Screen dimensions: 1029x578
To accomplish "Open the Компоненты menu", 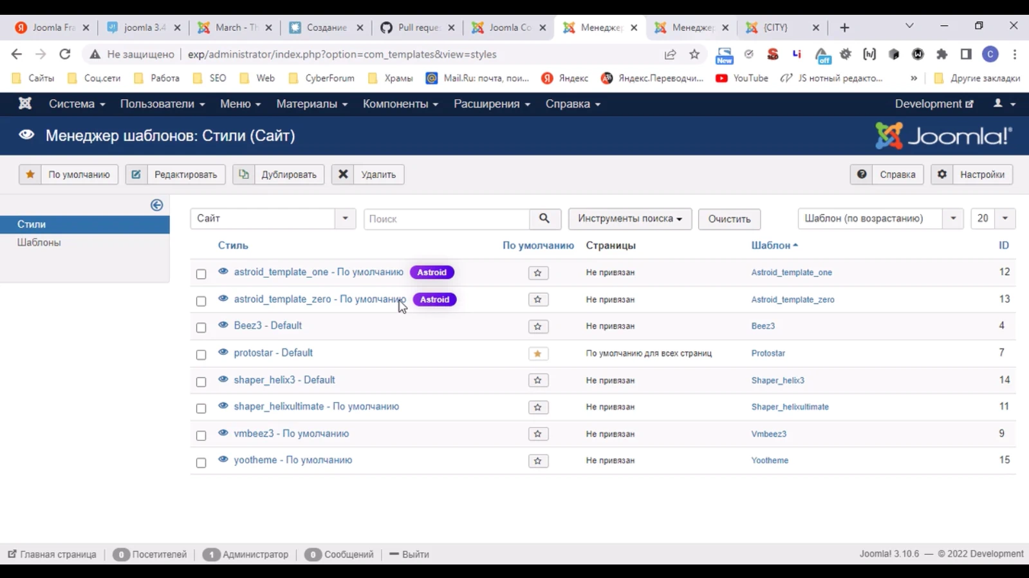I will [400, 104].
